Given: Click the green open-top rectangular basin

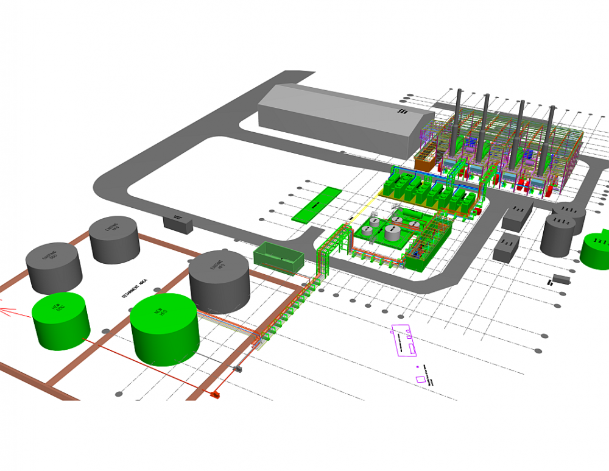Looking at the screenshot, I should click(278, 257).
